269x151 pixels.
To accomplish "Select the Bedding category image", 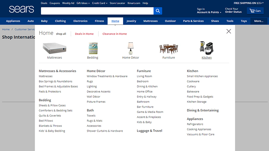I will tap(93, 48).
